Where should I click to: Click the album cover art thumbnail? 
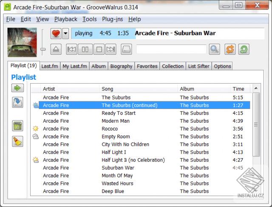22,42
